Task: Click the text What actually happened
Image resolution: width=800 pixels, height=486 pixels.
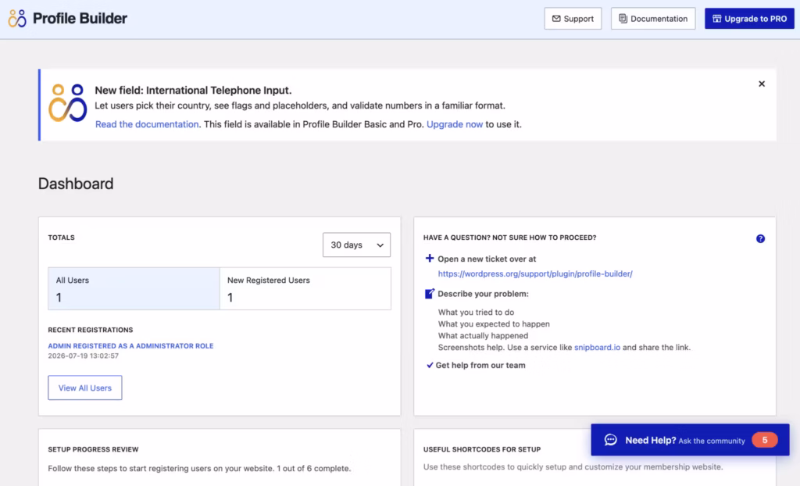Action: 483,335
